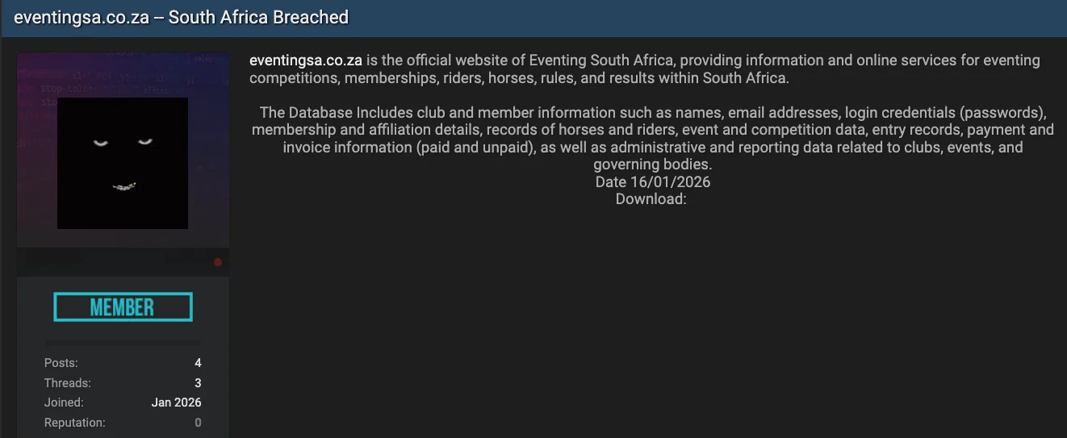Click the Jan 2026 joined date
This screenshot has height=438, width=1067.
click(176, 403)
